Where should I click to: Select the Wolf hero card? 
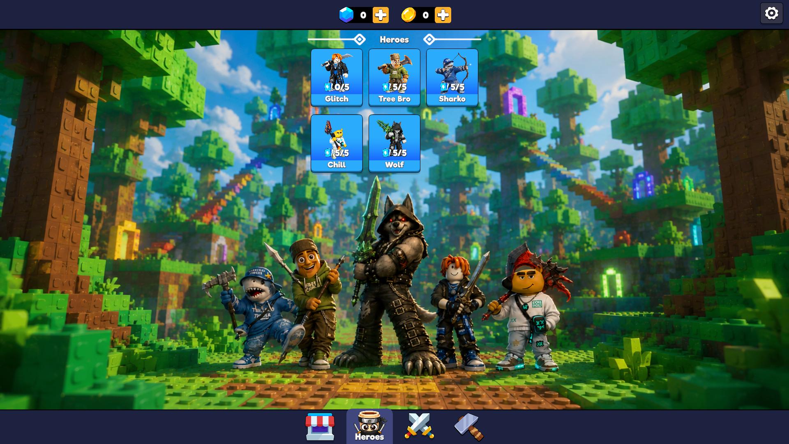coord(394,143)
